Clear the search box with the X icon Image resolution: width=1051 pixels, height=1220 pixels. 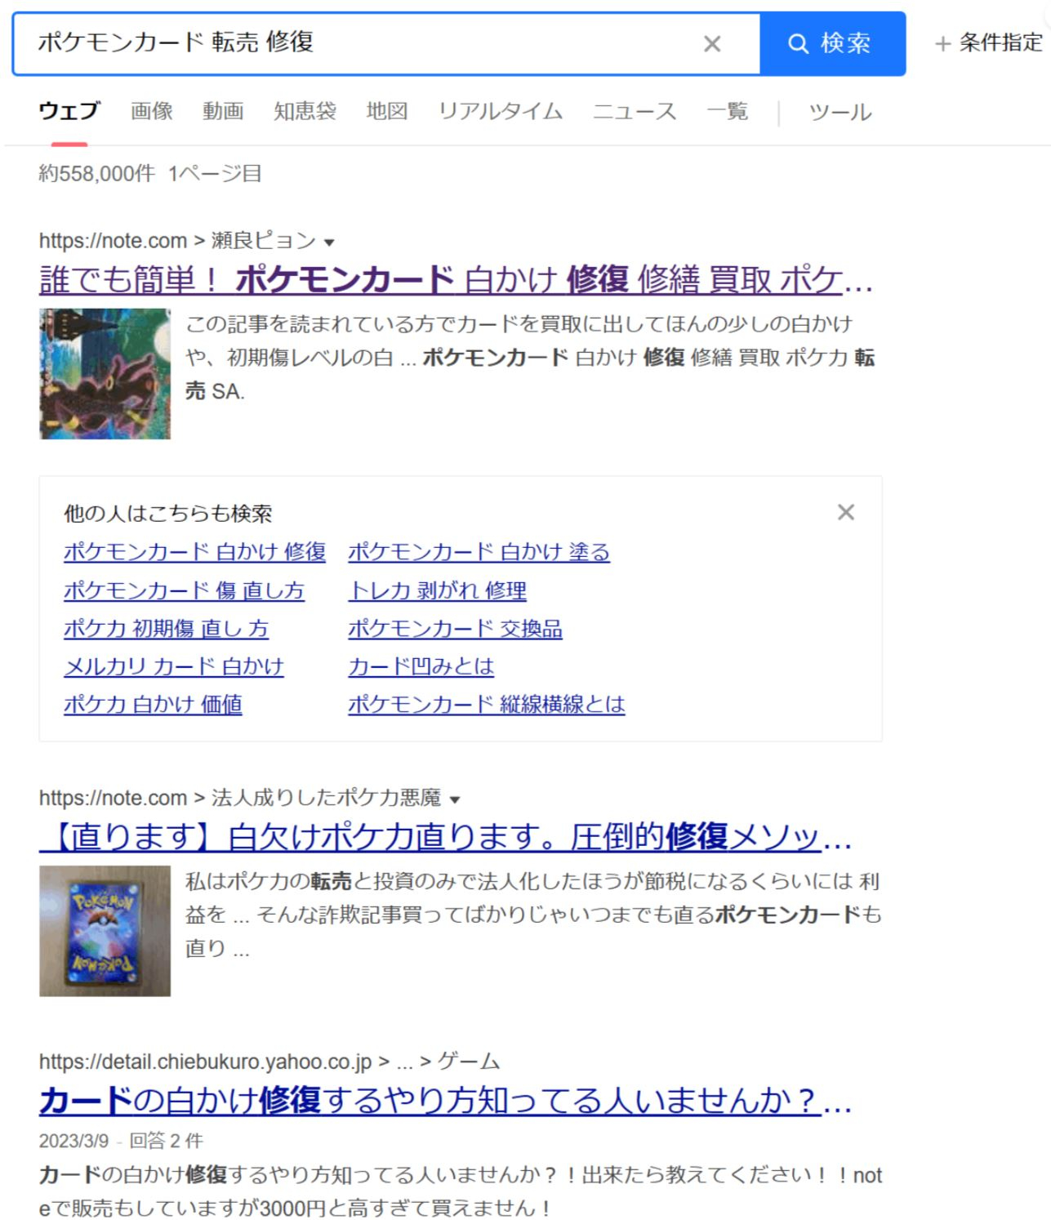point(712,43)
